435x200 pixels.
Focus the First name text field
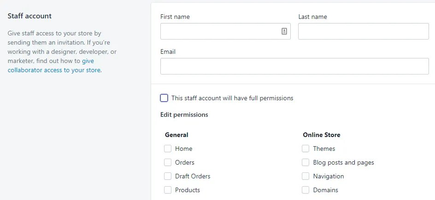(219, 31)
